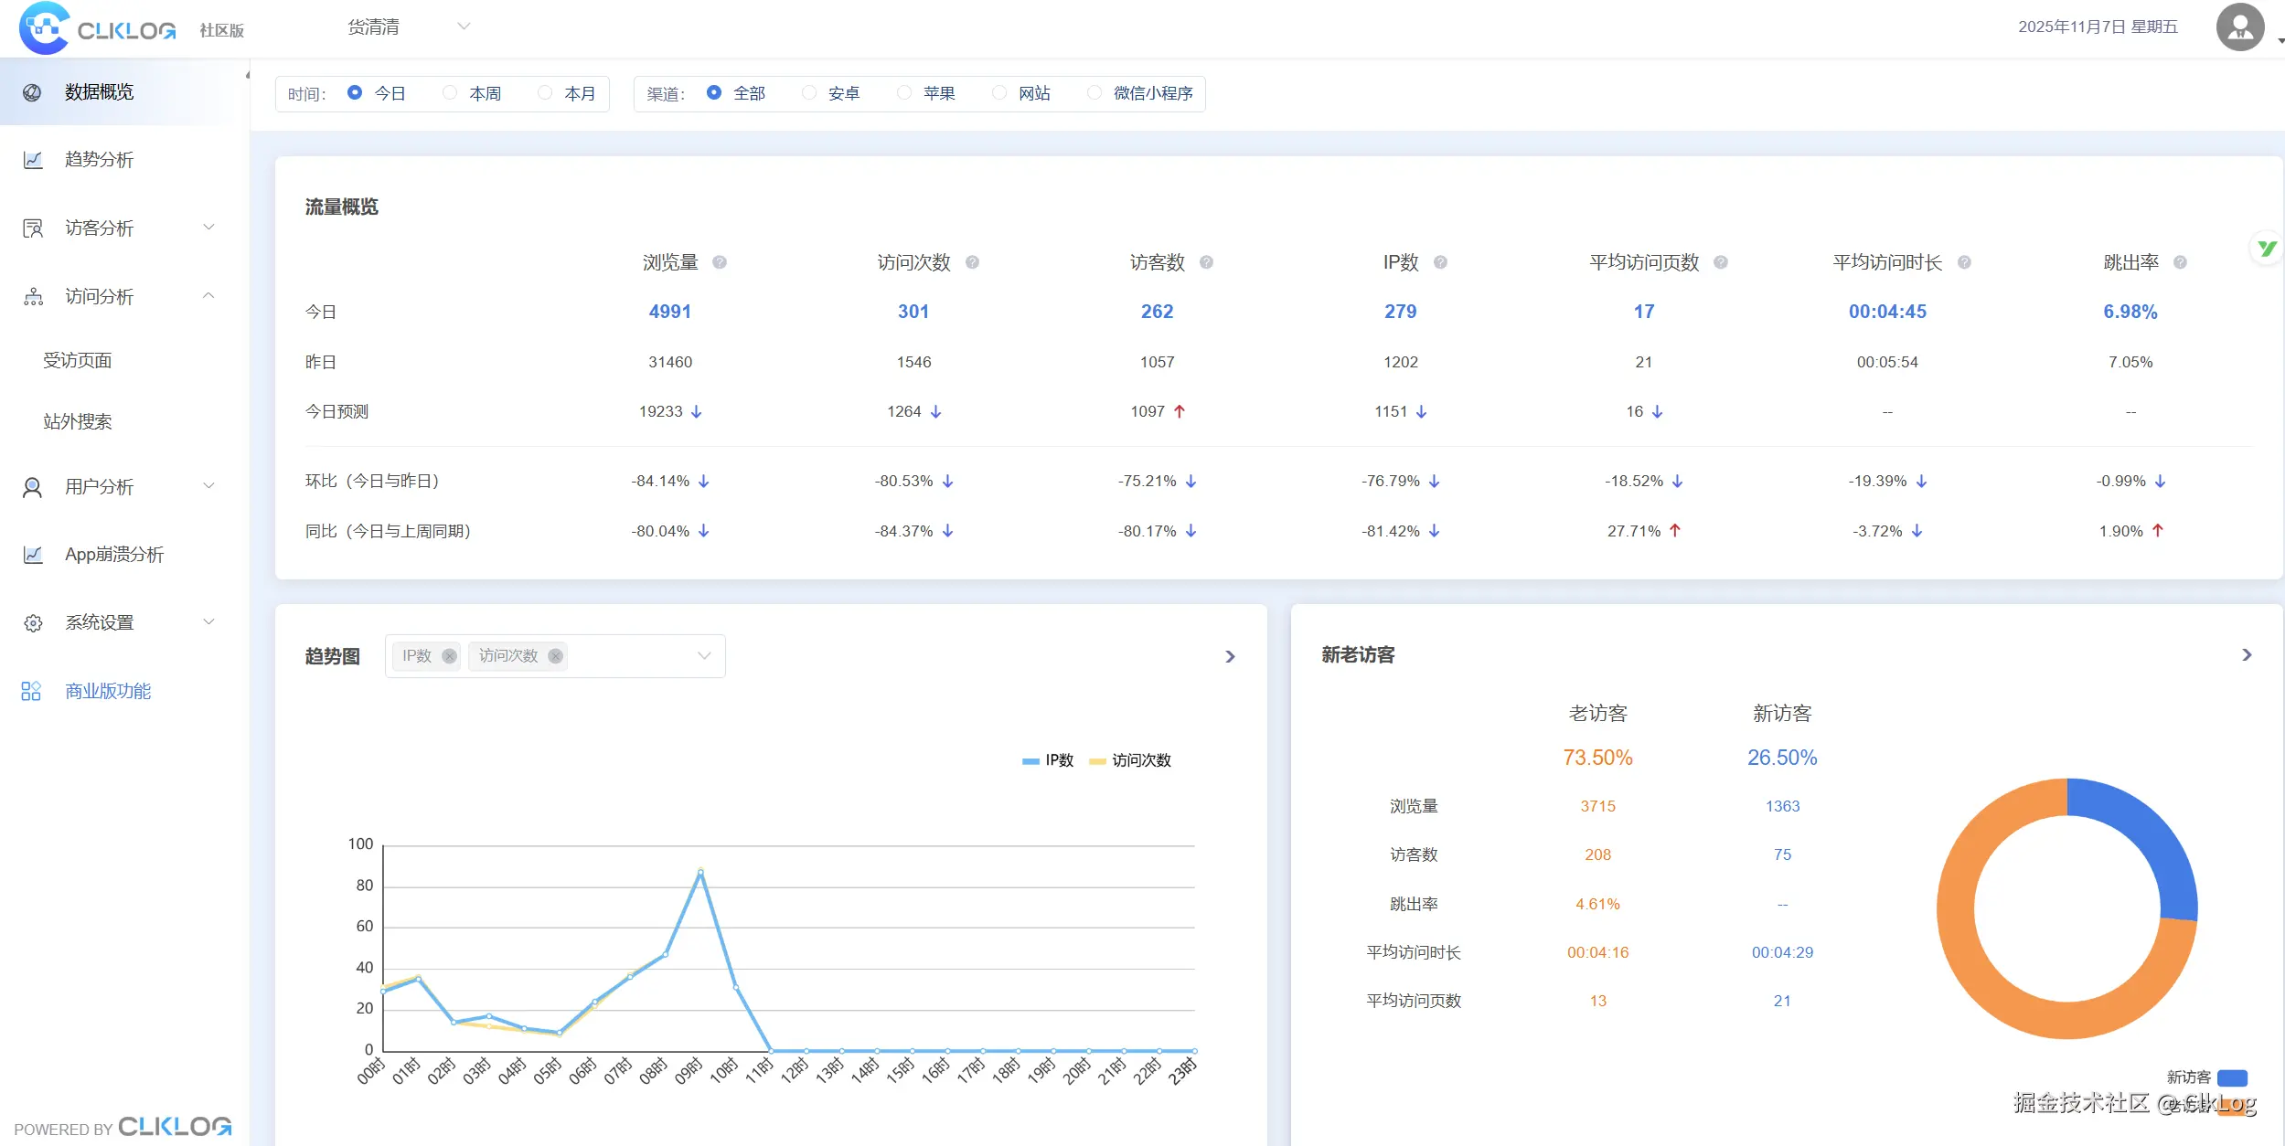Click the 商业版功能 link
2285x1146 pixels.
pyautogui.click(x=108, y=691)
